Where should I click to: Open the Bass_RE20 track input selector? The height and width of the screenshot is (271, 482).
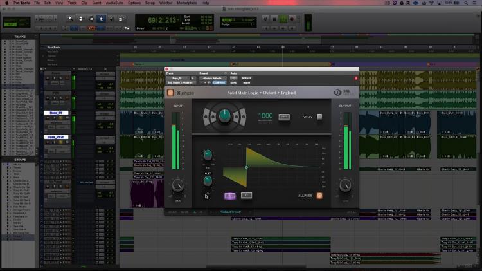105,138
